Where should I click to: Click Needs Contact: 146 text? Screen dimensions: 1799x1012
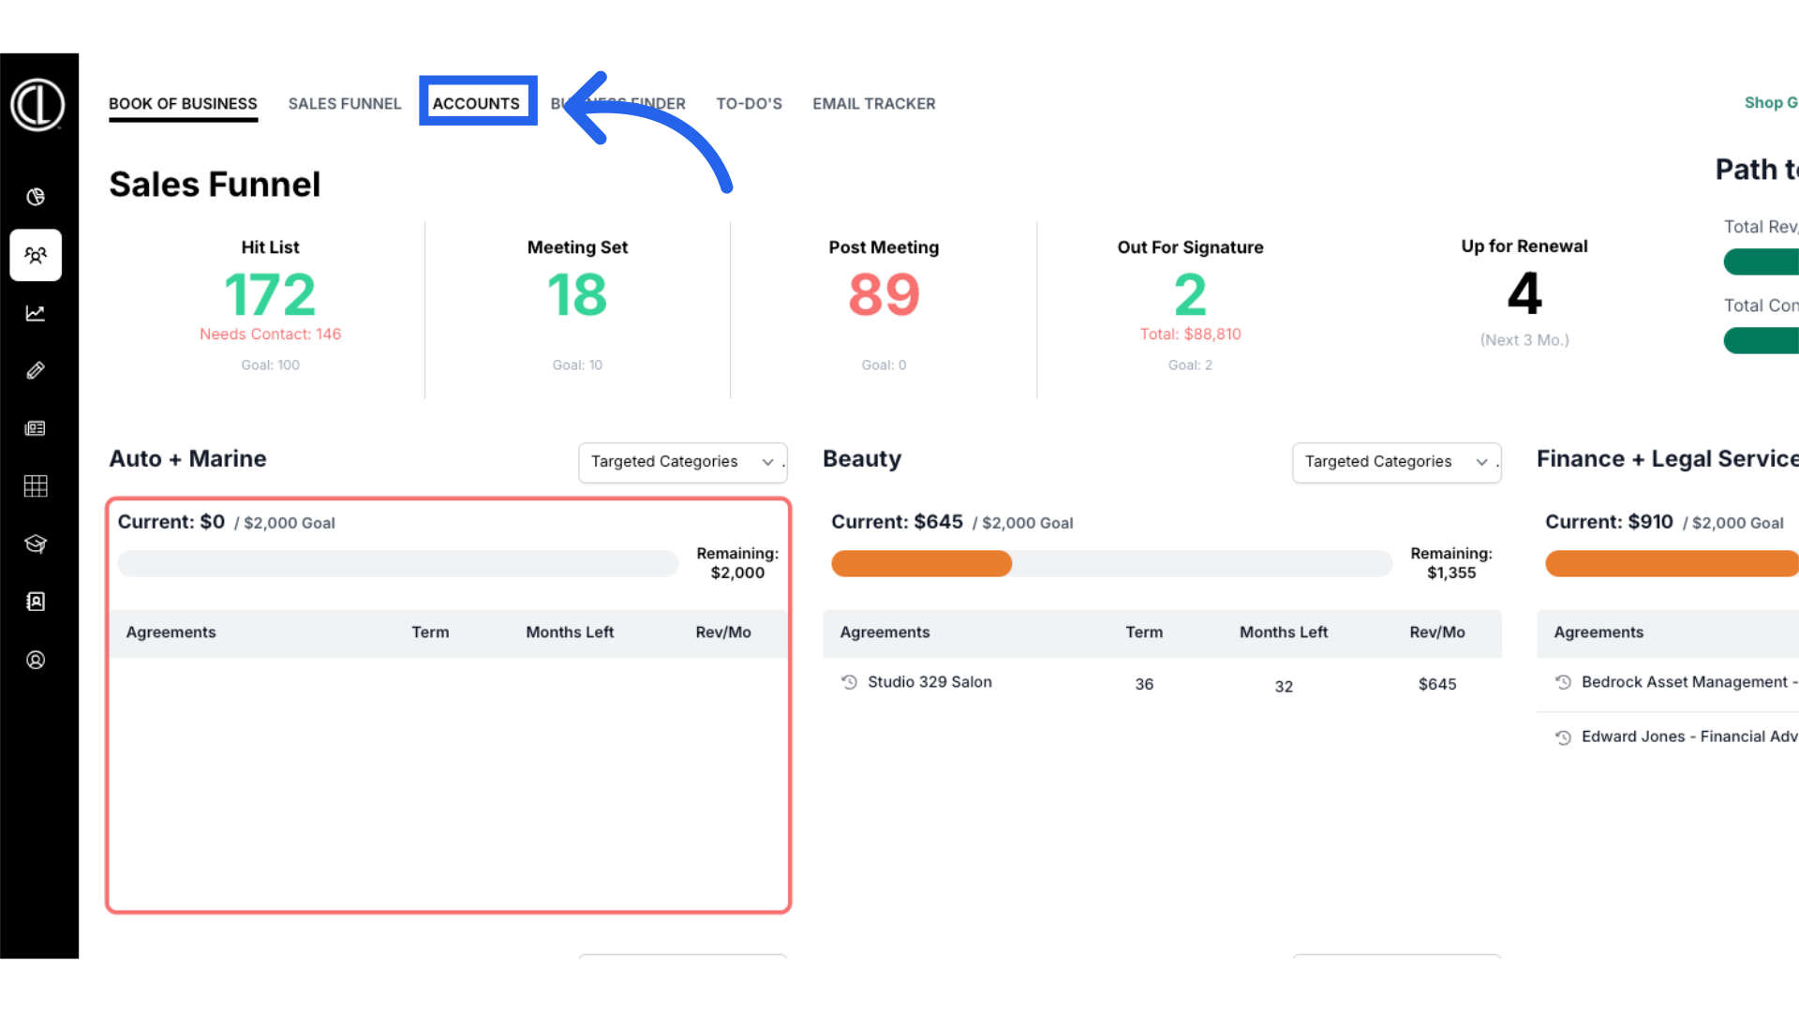(270, 335)
